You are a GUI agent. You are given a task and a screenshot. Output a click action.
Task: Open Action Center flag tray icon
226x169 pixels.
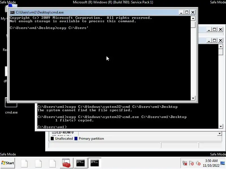[x=192, y=163]
